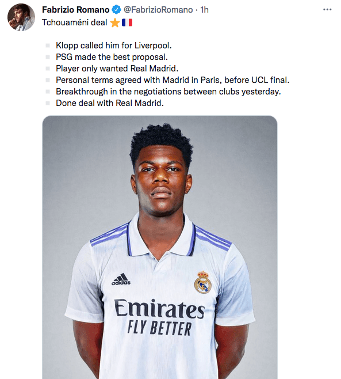341x379 pixels.
Task: Click the Real Madrid crest on jersey
Action: [x=203, y=282]
